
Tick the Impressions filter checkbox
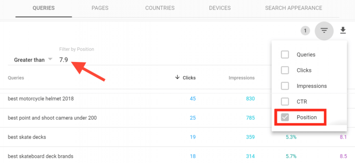(x=285, y=86)
